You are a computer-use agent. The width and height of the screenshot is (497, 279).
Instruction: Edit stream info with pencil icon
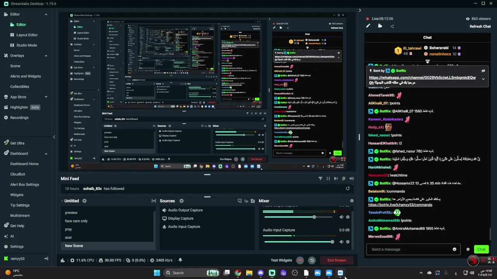click(368, 26)
